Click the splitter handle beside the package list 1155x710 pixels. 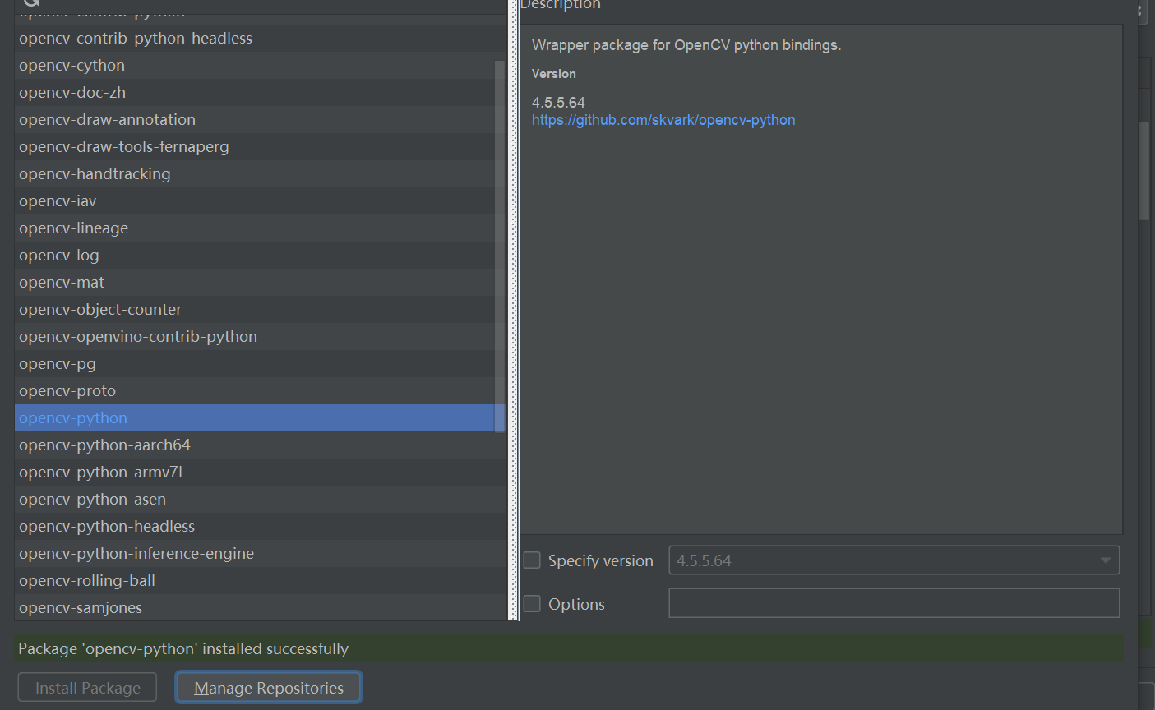coord(514,311)
